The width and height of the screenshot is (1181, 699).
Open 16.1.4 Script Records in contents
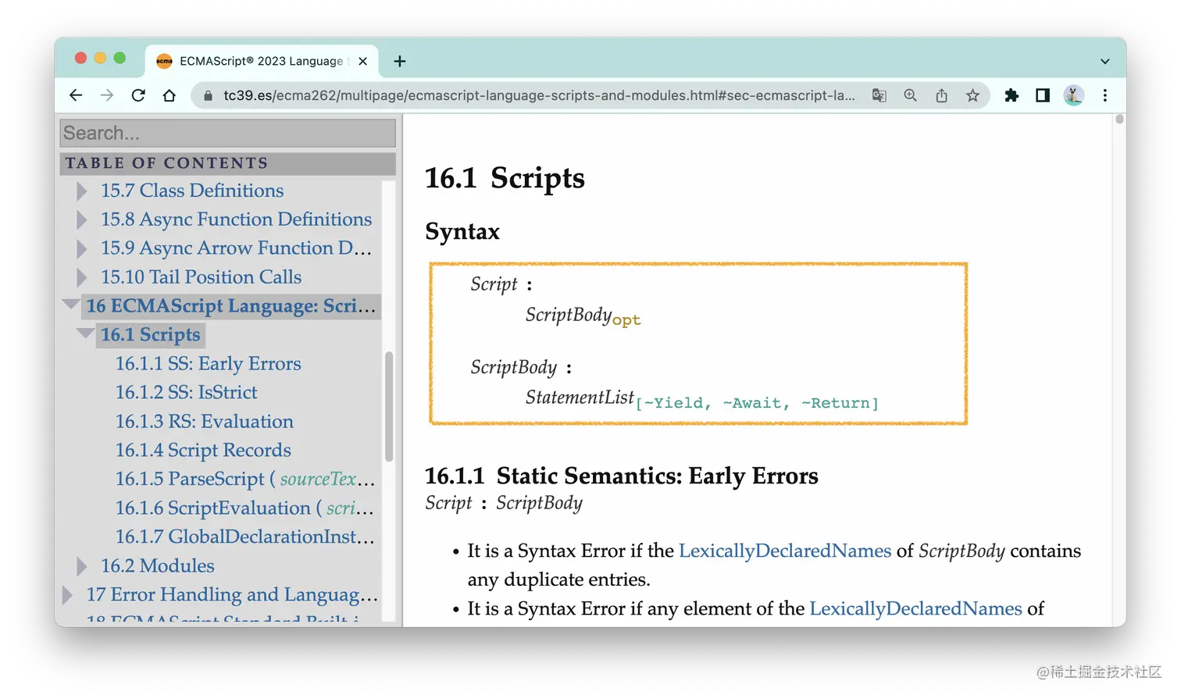point(202,450)
